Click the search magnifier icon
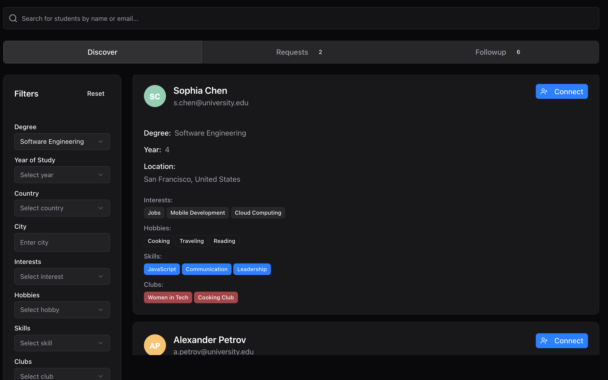Screen dimensions: 608x380 (13, 18)
